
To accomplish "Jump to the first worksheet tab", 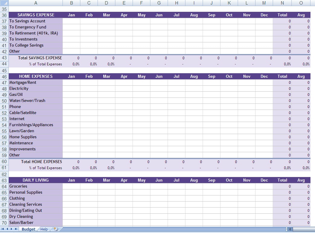I will point(3,229).
